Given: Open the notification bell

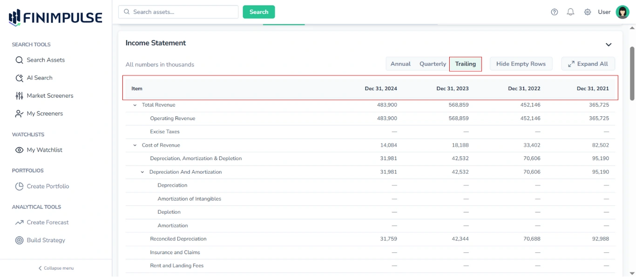Looking at the screenshot, I should [570, 12].
